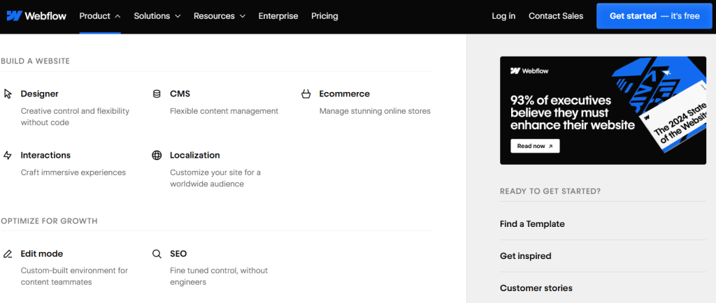Click the 'BUILD A WEBSITE' section heading

pyautogui.click(x=35, y=61)
